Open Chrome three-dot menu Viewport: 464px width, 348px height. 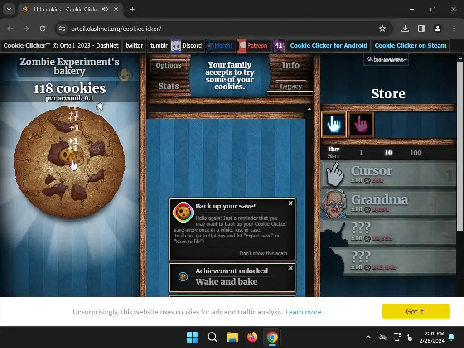[454, 29]
